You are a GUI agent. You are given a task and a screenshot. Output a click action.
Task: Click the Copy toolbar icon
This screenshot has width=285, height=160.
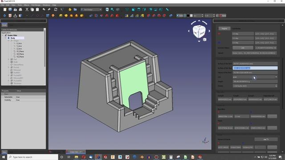[x=32, y=9]
